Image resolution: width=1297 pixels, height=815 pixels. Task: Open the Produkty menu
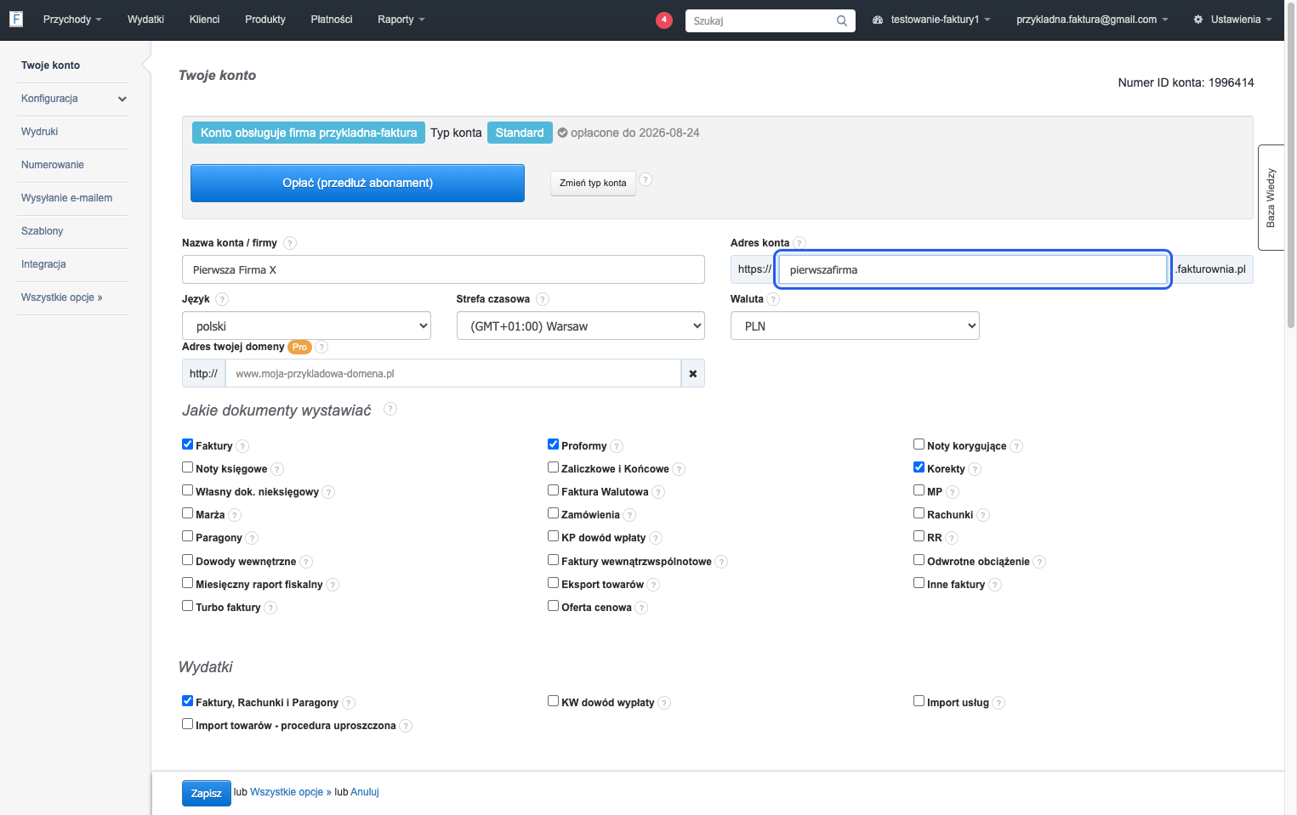click(265, 20)
